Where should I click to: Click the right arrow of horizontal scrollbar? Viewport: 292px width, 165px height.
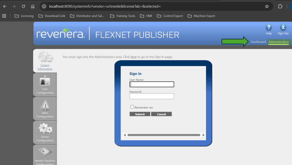pyautogui.click(x=203, y=135)
